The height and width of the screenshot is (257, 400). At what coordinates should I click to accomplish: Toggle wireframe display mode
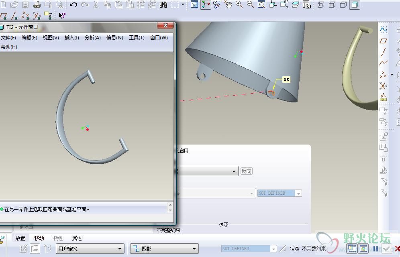tap(321, 5)
